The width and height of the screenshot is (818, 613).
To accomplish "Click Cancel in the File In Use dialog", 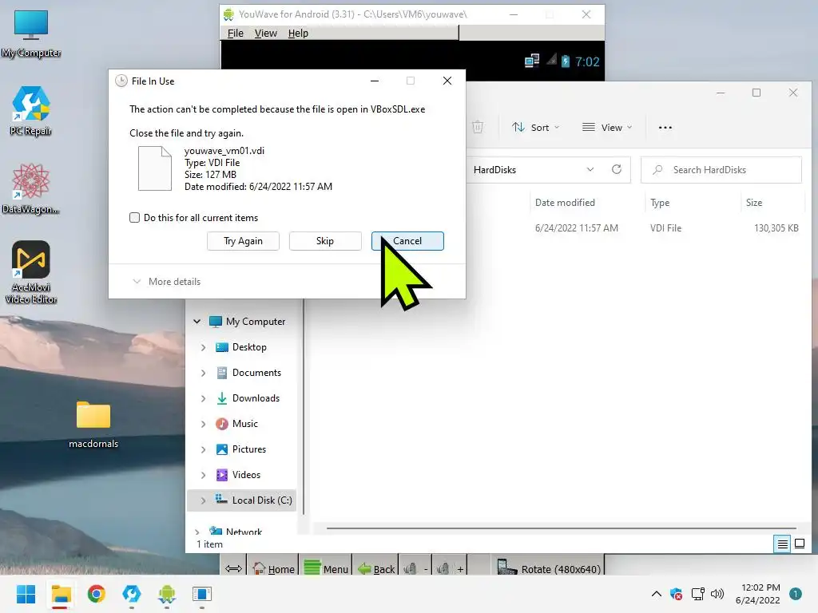I will [x=407, y=241].
